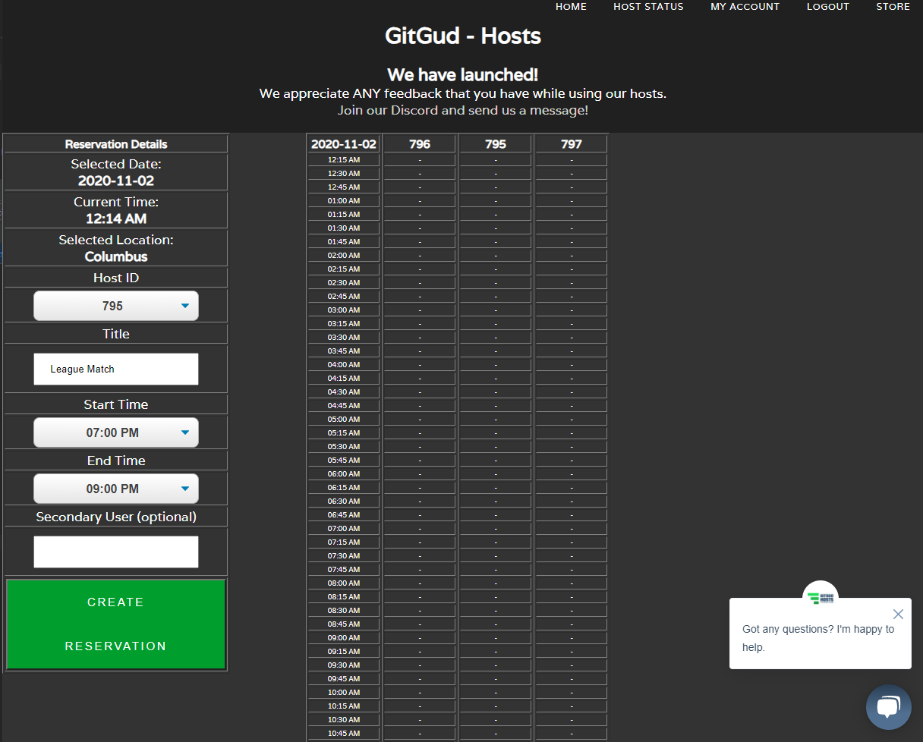Viewport: 923px width, 742px height.
Task: Click the 08:30 AM time row label
Action: [x=343, y=610]
